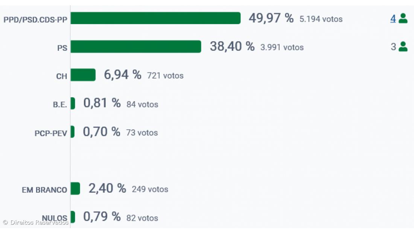The image size is (414, 233).
Task: Click the PS party label
Action: 62,48
